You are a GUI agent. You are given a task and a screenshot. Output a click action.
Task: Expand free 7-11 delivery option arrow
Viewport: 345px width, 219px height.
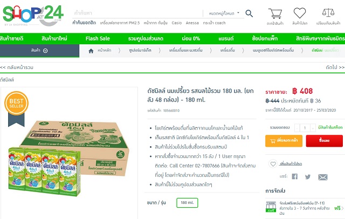[342, 208]
